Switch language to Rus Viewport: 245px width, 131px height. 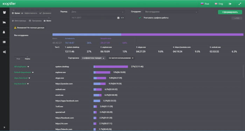(205, 4)
